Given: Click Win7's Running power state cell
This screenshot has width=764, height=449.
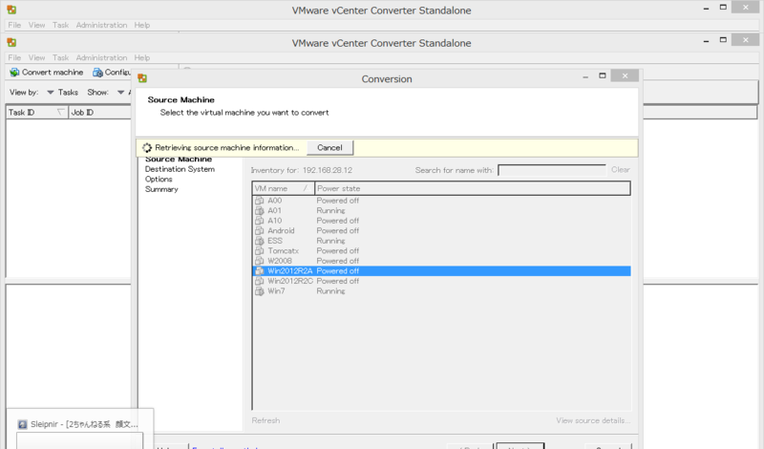Looking at the screenshot, I should [330, 291].
